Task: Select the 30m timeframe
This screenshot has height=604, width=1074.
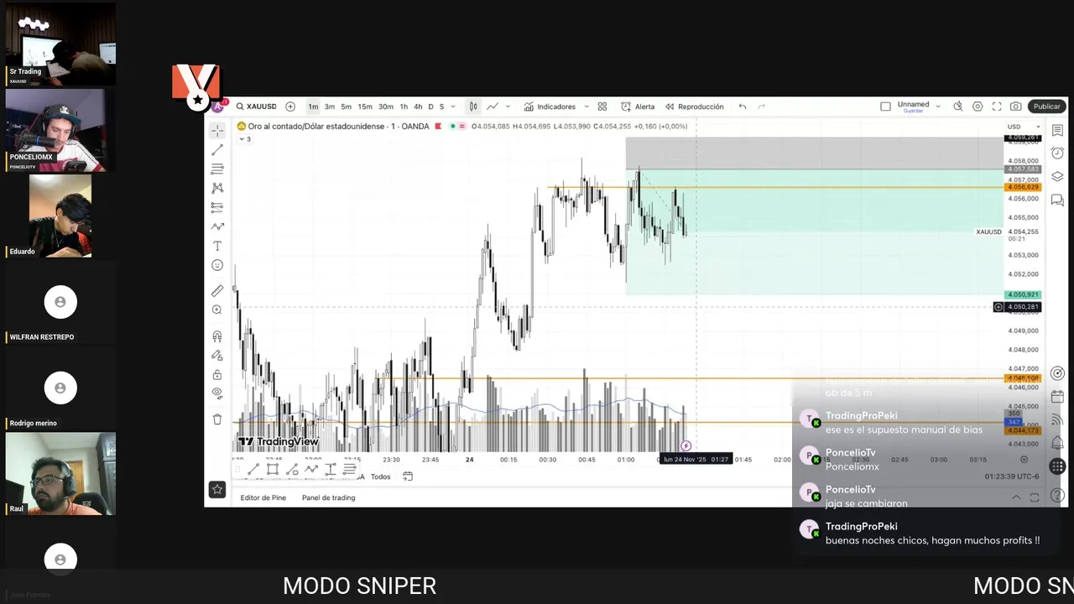Action: coord(386,107)
